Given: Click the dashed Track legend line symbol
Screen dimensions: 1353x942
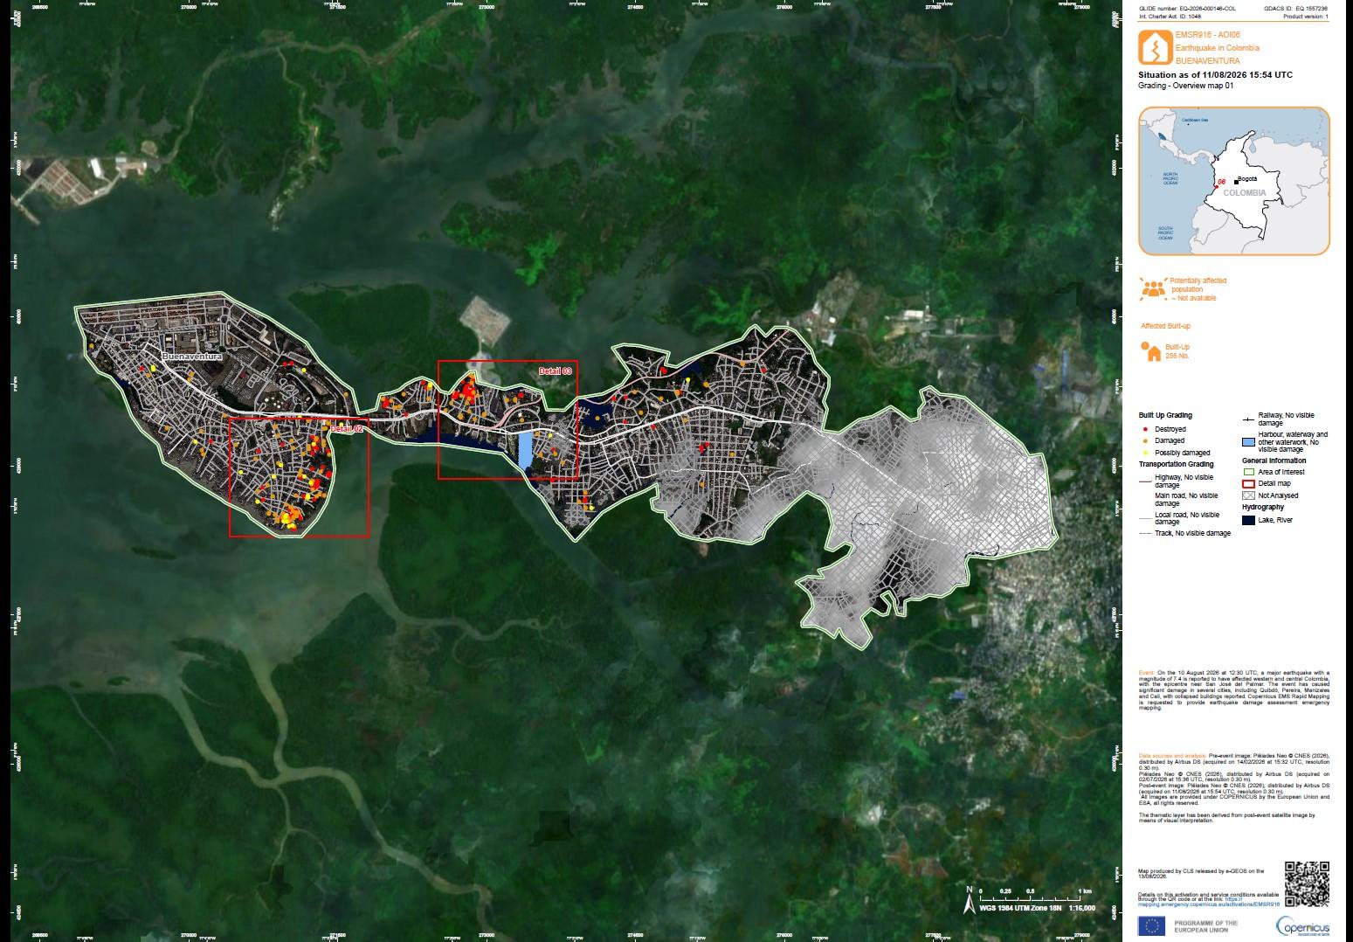Looking at the screenshot, I should tap(1145, 533).
